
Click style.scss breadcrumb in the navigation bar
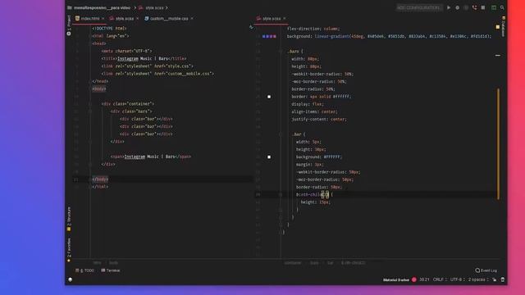coord(154,7)
